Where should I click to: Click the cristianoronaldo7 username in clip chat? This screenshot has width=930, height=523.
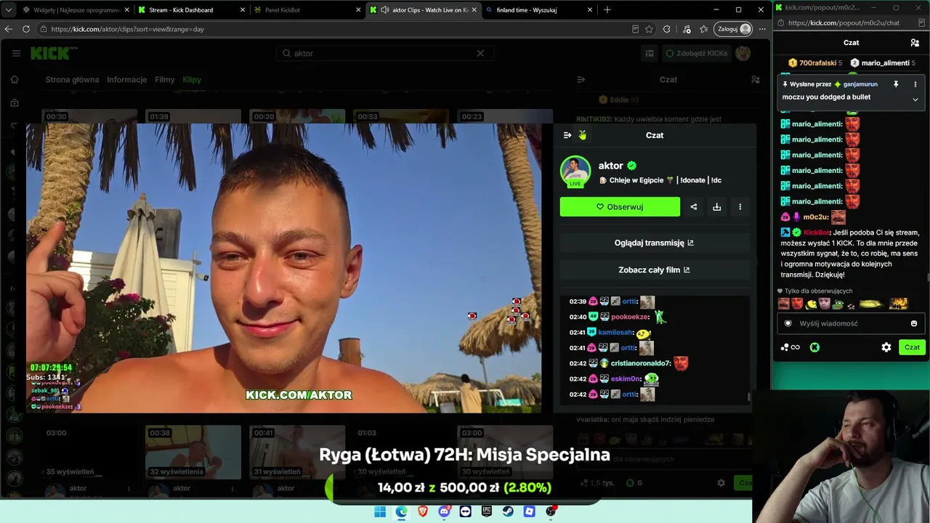pos(639,363)
